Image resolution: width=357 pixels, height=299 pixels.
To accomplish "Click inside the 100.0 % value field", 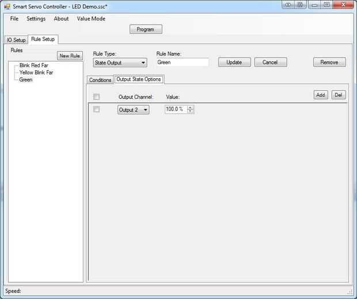I will [x=176, y=109].
